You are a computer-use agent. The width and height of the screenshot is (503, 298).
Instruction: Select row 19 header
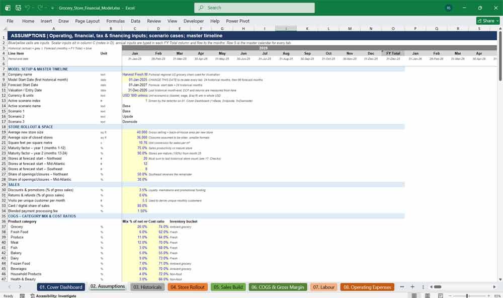pyautogui.click(x=4, y=132)
